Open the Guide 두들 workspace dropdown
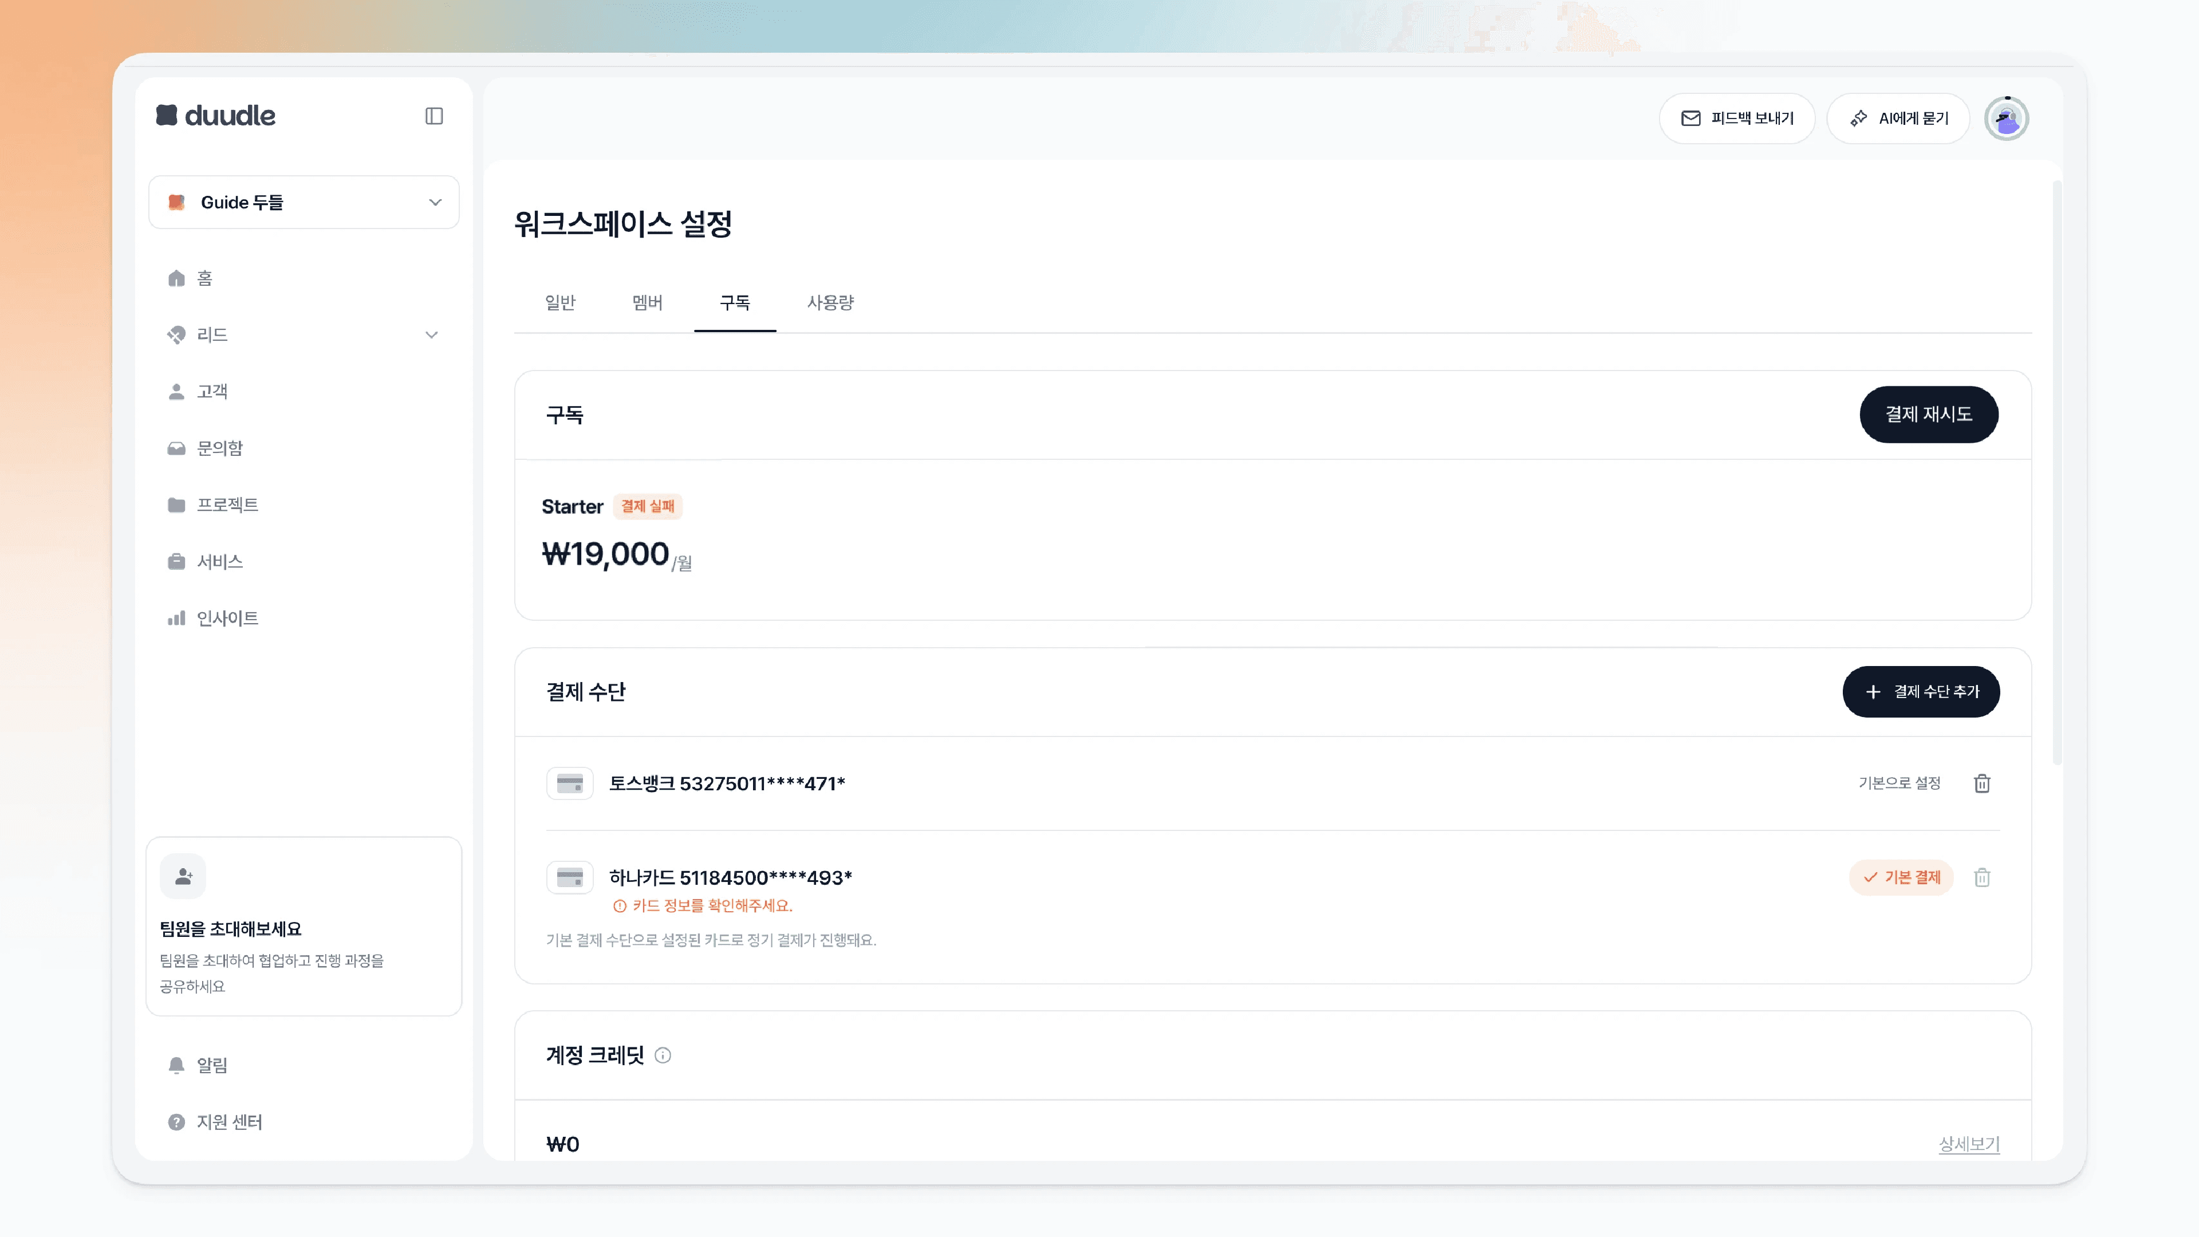Image resolution: width=2199 pixels, height=1237 pixels. click(x=304, y=202)
